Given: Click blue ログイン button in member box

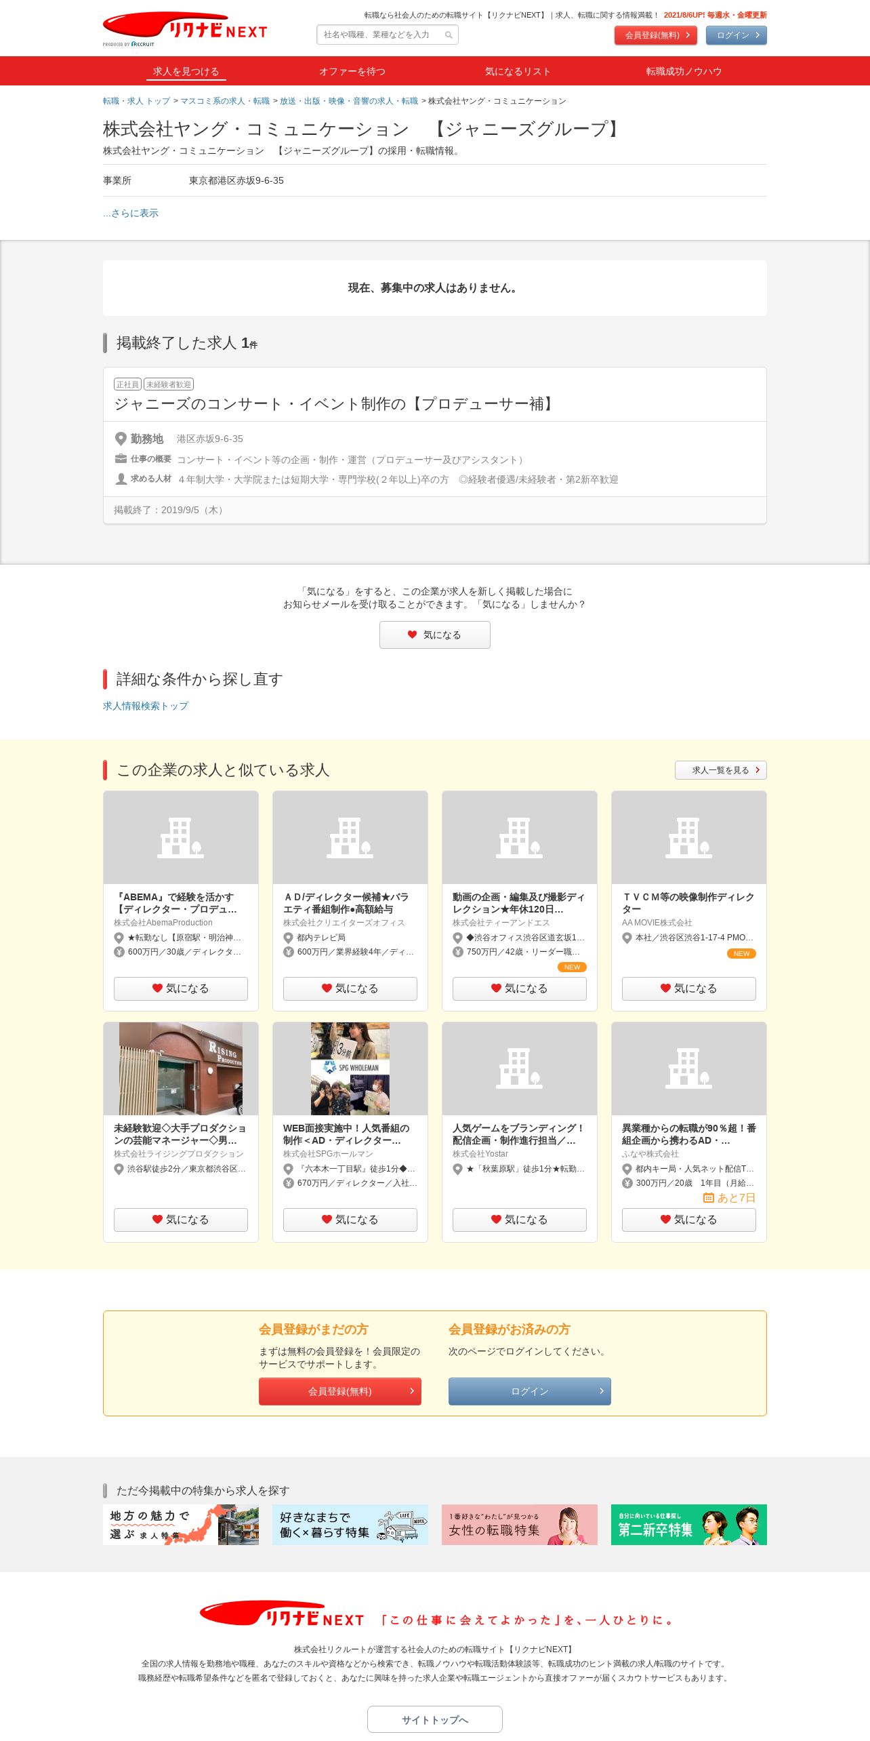Looking at the screenshot, I should point(530,1391).
